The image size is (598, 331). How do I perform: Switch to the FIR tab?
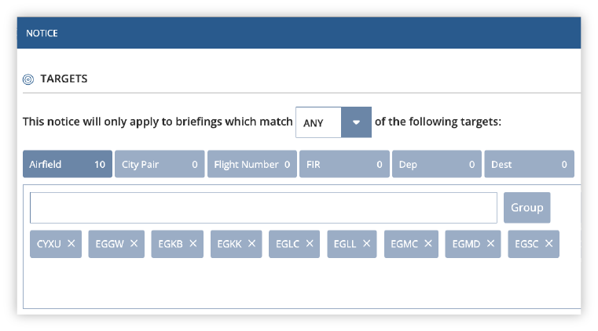point(344,164)
